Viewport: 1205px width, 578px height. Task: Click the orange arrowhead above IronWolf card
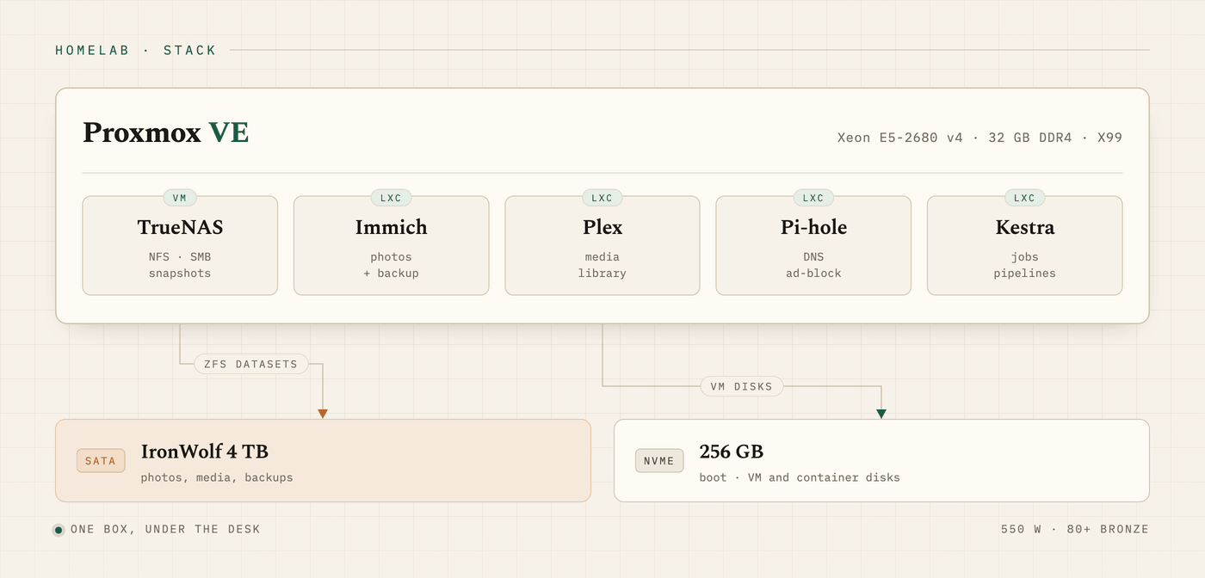tap(323, 414)
